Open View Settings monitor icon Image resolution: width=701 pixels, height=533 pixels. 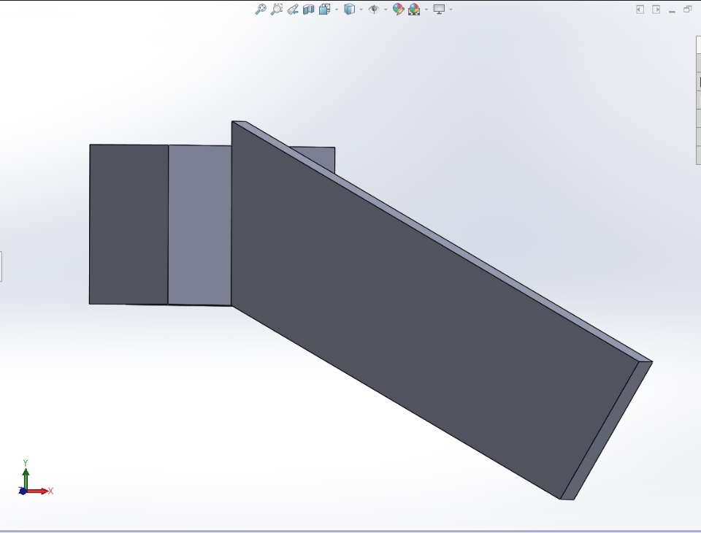coord(439,9)
